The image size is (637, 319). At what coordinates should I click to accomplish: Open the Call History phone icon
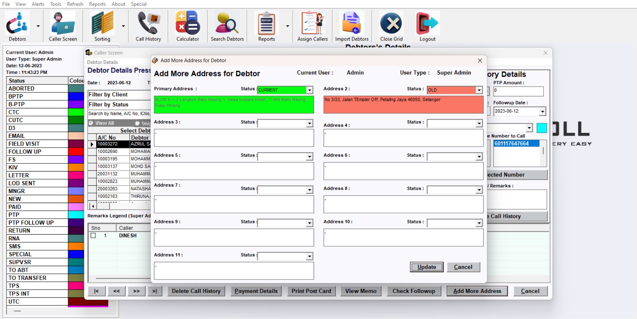tap(148, 23)
